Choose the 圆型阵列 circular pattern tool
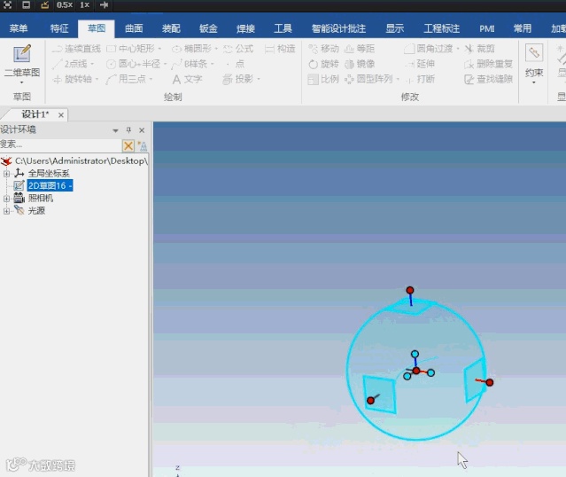The height and width of the screenshot is (477, 566). [x=368, y=79]
